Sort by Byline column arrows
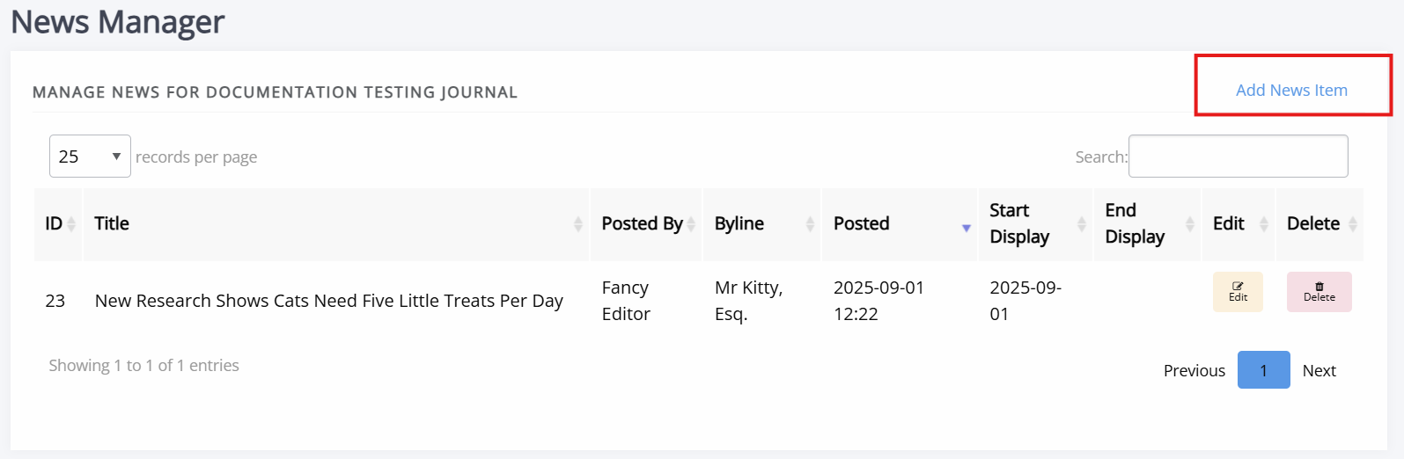The height and width of the screenshot is (459, 1404). 810,224
